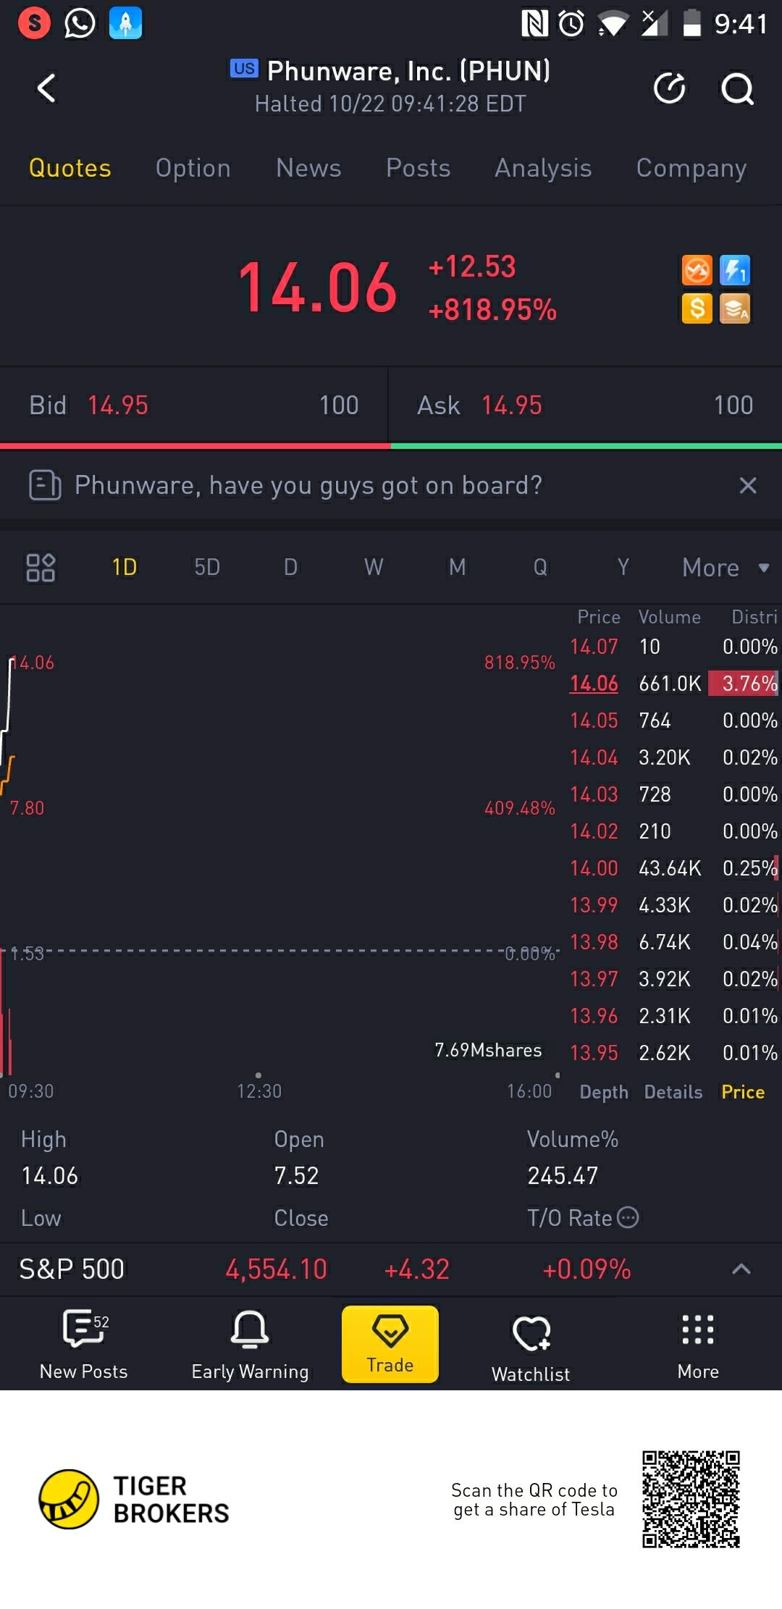Show the Details panel

pyautogui.click(x=673, y=1092)
